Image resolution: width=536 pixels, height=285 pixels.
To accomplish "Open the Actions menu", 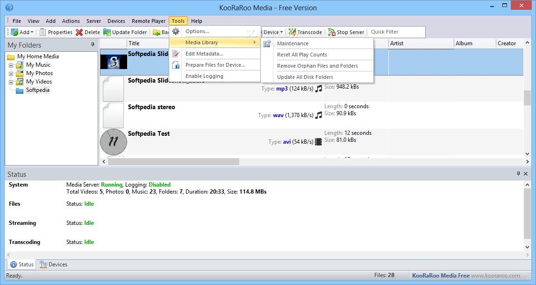I will pyautogui.click(x=71, y=21).
